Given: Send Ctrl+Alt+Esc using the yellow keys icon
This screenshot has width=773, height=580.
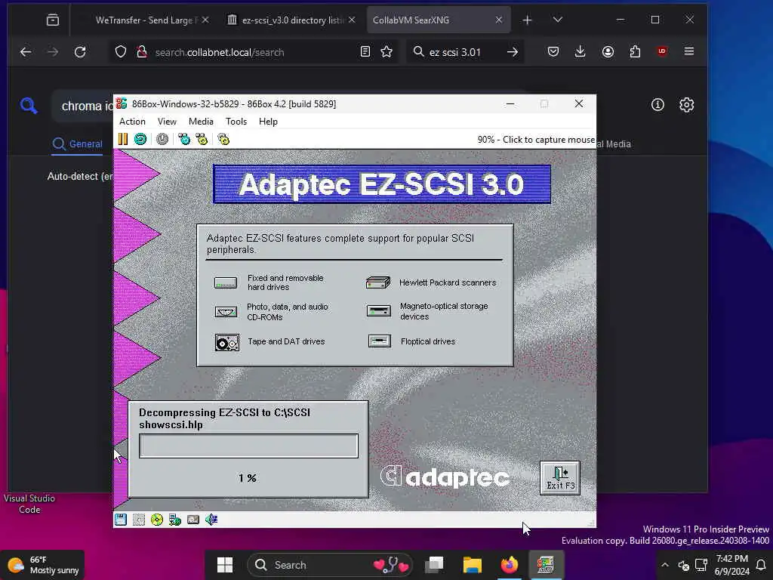Looking at the screenshot, I should pyautogui.click(x=202, y=139).
